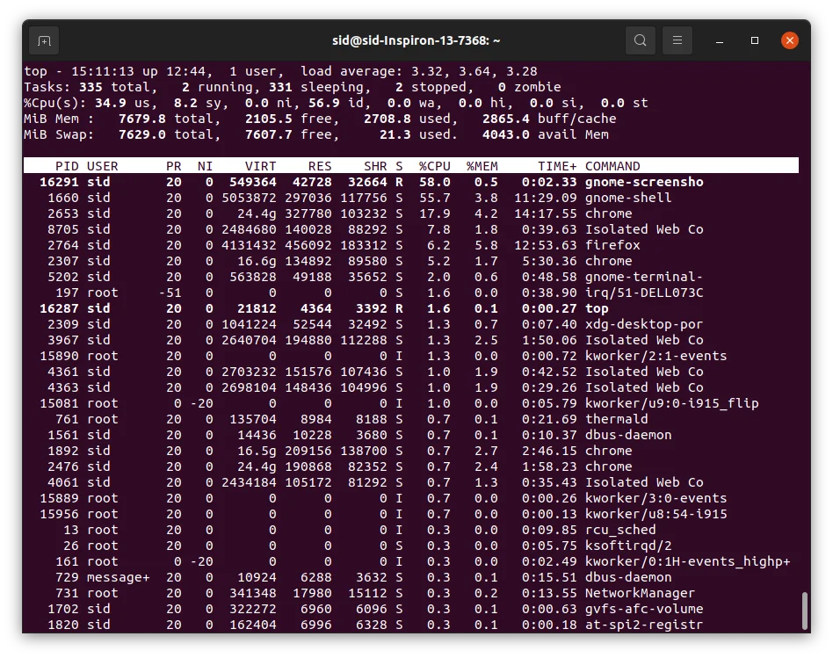Close the terminal window
This screenshot has height=658, width=833.
click(x=789, y=40)
